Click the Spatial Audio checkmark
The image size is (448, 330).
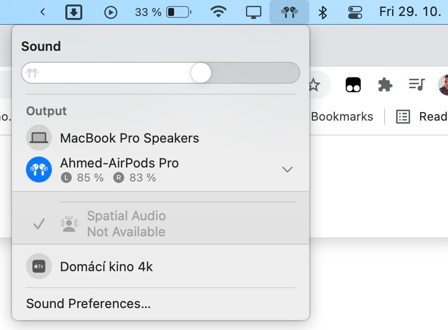[x=39, y=224]
